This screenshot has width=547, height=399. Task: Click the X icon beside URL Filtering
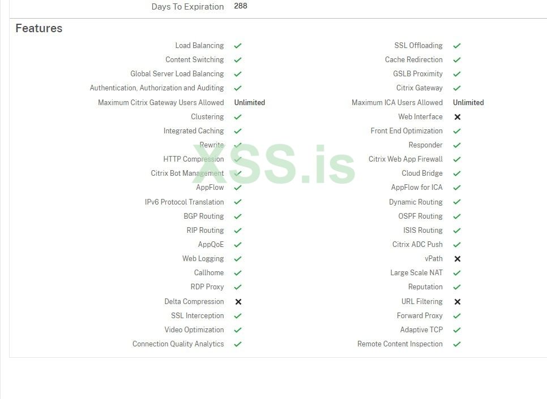click(458, 302)
